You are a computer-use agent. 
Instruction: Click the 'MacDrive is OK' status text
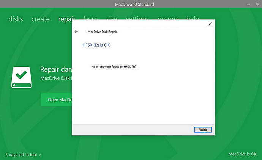pyautogui.click(x=243, y=154)
